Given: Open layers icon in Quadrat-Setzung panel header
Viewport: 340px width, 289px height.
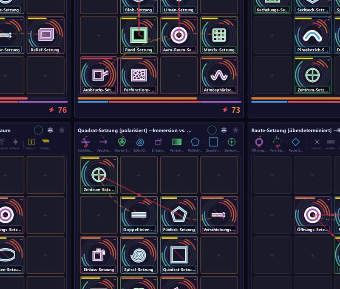Looking at the screenshot, I should click(224, 130).
